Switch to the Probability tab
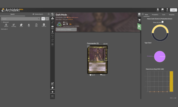The height and width of the screenshot is (107, 178). 155,15
